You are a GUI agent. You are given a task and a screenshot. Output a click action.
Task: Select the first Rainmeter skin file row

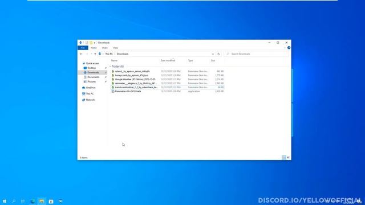pyautogui.click(x=167, y=71)
